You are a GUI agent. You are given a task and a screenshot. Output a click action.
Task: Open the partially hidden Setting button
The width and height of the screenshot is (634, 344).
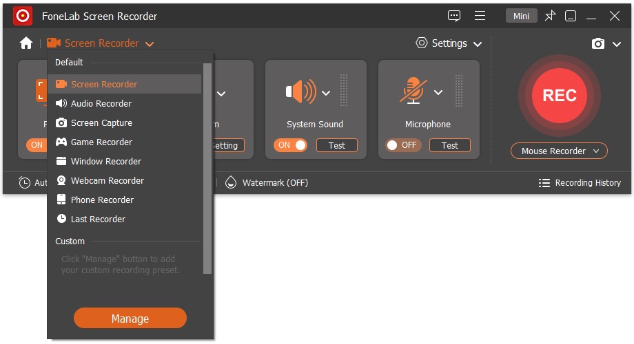(x=229, y=145)
